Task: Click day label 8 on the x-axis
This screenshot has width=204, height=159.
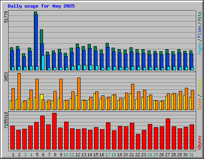Action: [55, 155]
